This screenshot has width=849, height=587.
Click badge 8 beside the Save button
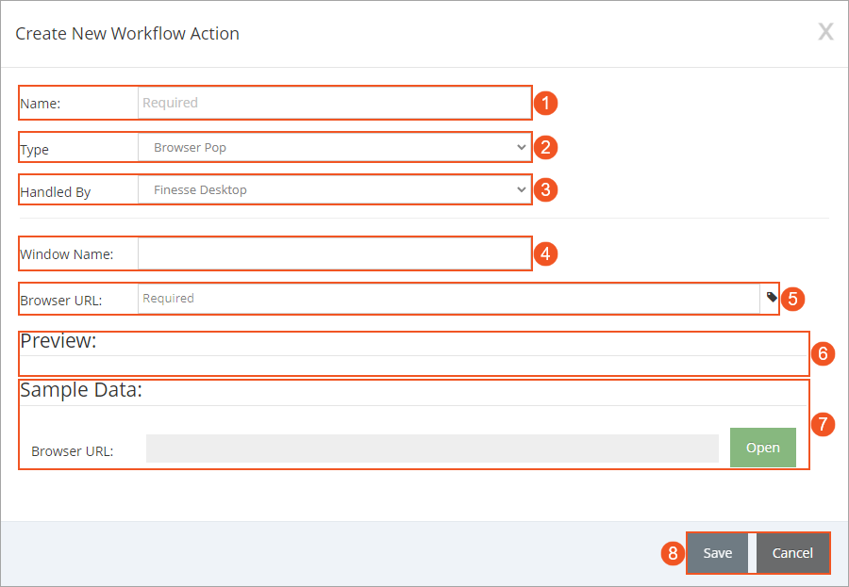pos(673,554)
